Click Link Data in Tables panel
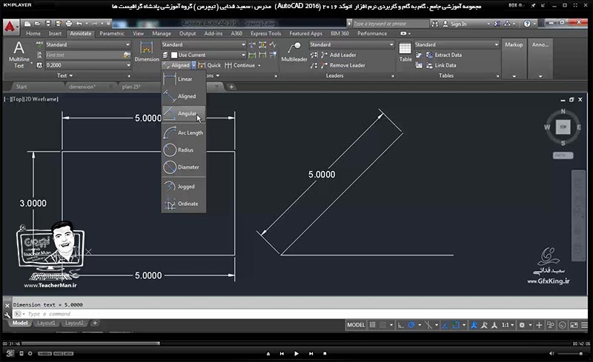The height and width of the screenshot is (362, 593). point(441,65)
